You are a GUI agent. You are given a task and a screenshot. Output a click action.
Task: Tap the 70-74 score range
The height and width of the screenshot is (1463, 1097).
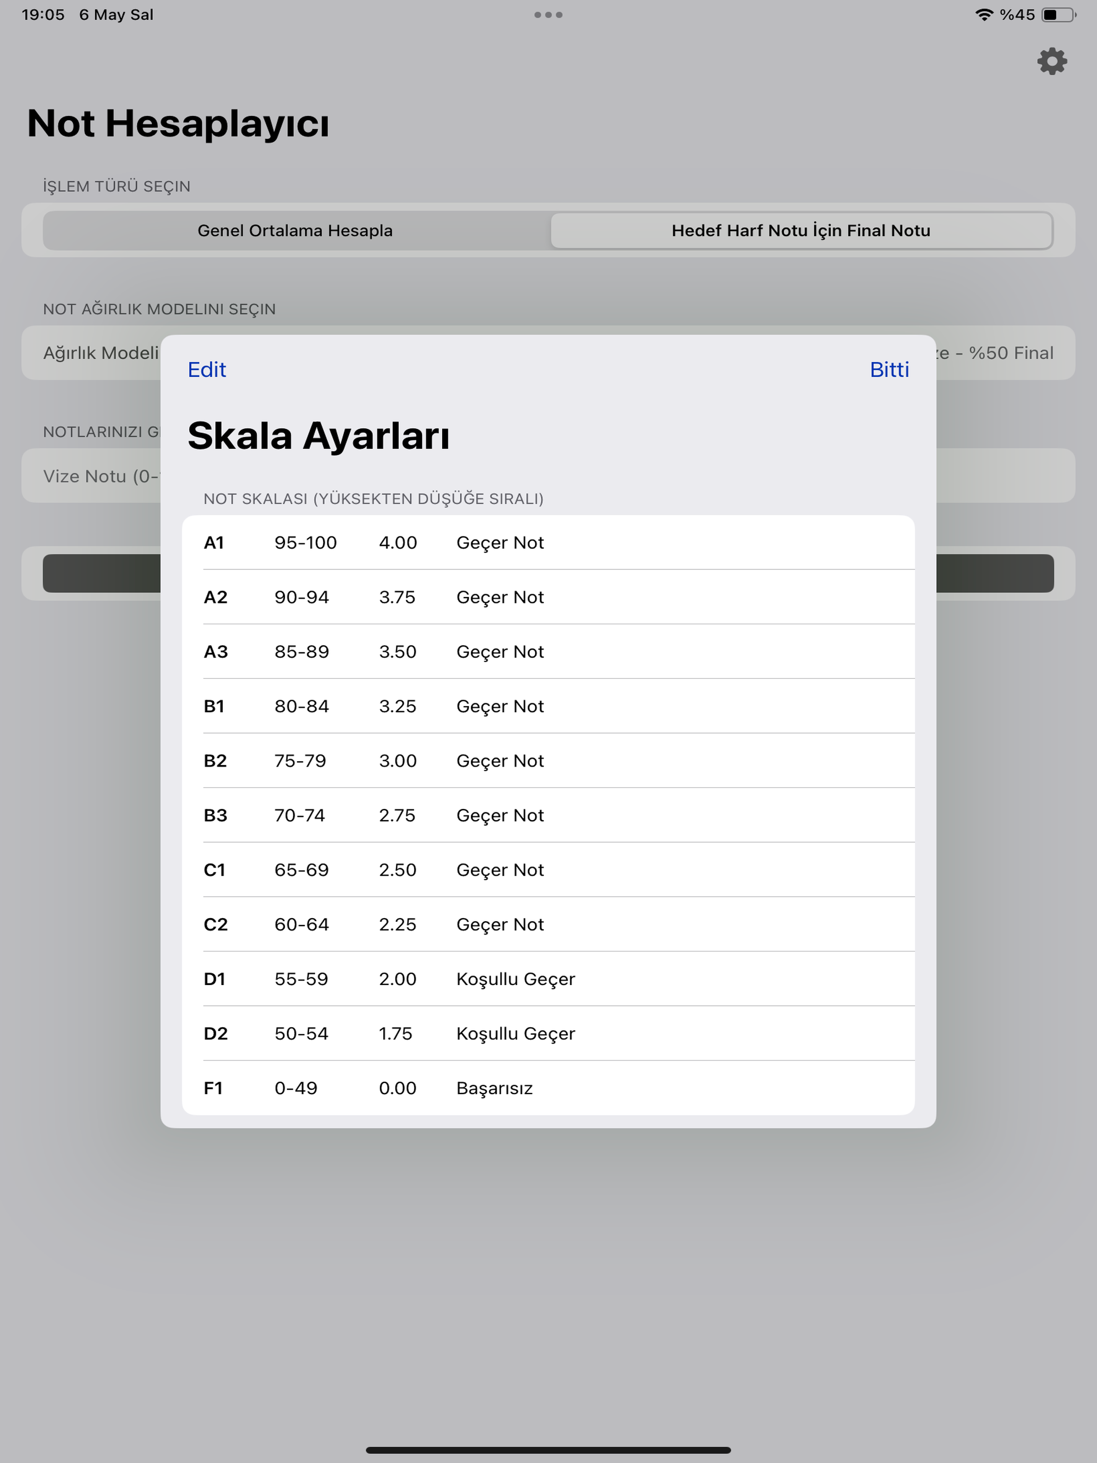click(x=300, y=815)
